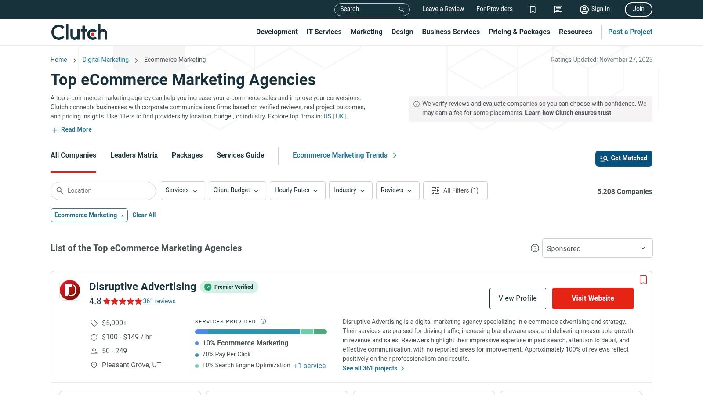Click the Clutch logo
This screenshot has height=395, width=703.
[79, 32]
